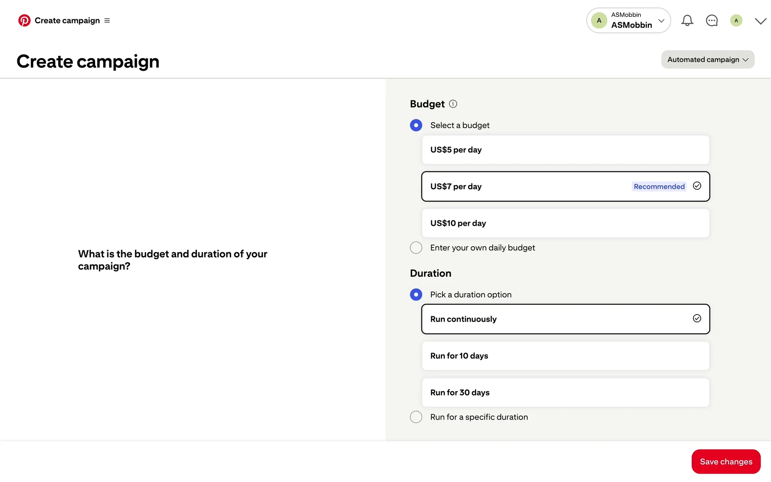Screen dimensions: 771x482
Task: Select Run for 10 days
Action: point(565,356)
